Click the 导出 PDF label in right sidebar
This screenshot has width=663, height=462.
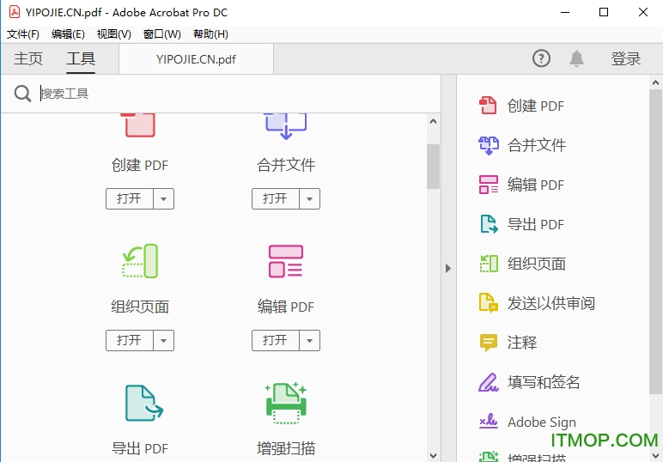(x=536, y=224)
